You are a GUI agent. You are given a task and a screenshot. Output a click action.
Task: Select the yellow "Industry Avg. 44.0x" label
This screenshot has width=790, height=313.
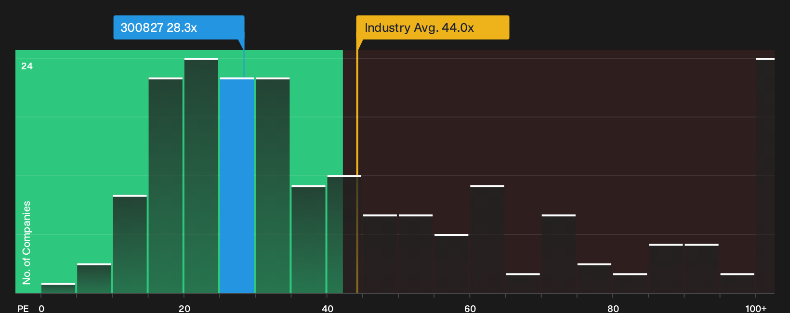tap(433, 27)
